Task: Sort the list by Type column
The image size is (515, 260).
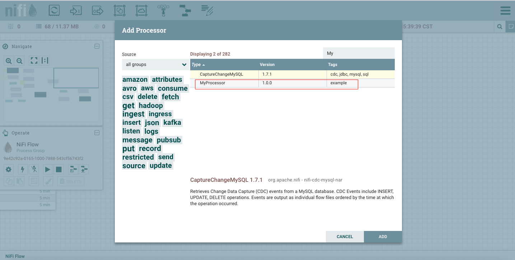Action: click(224, 65)
